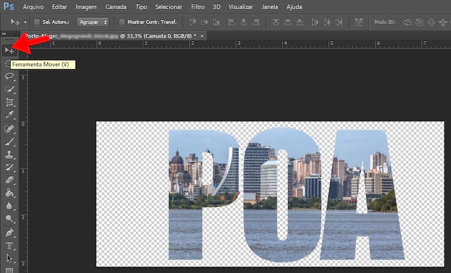Viewport: 451px width, 273px height.
Task: Select the Horizontal Type tool
Action: tap(10, 245)
